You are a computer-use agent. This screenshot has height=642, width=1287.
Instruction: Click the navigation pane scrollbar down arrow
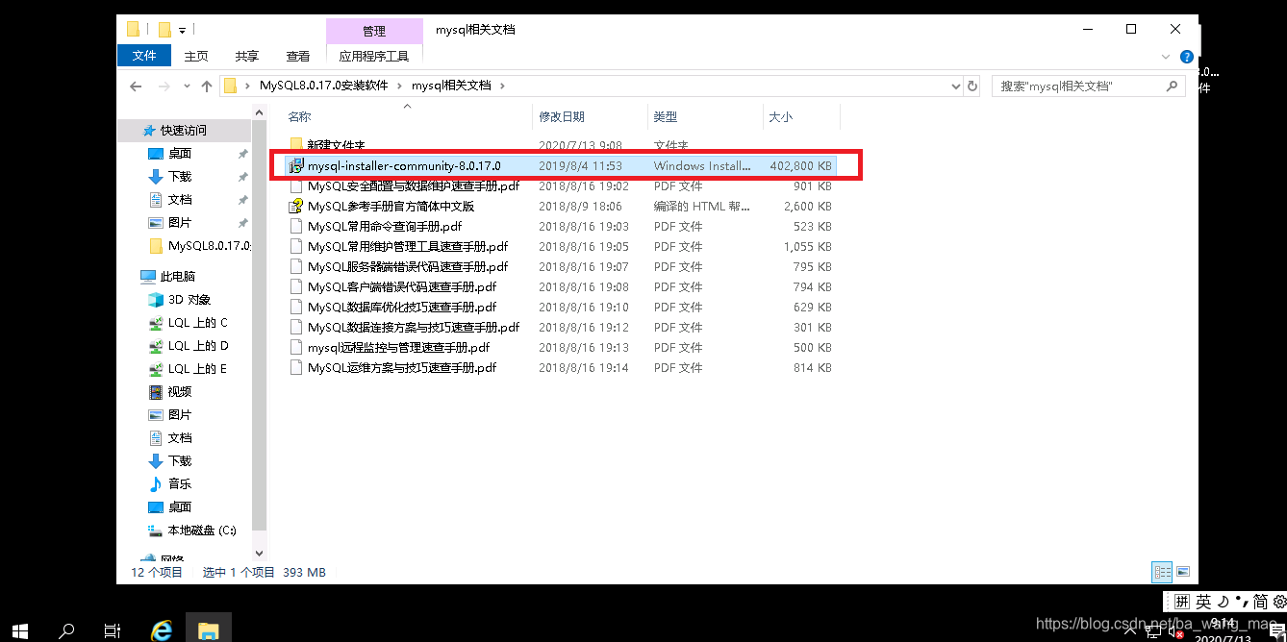coord(259,553)
